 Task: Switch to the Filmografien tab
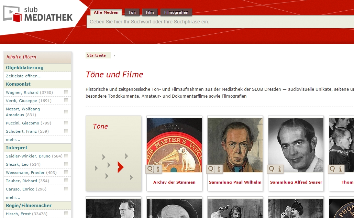(176, 12)
